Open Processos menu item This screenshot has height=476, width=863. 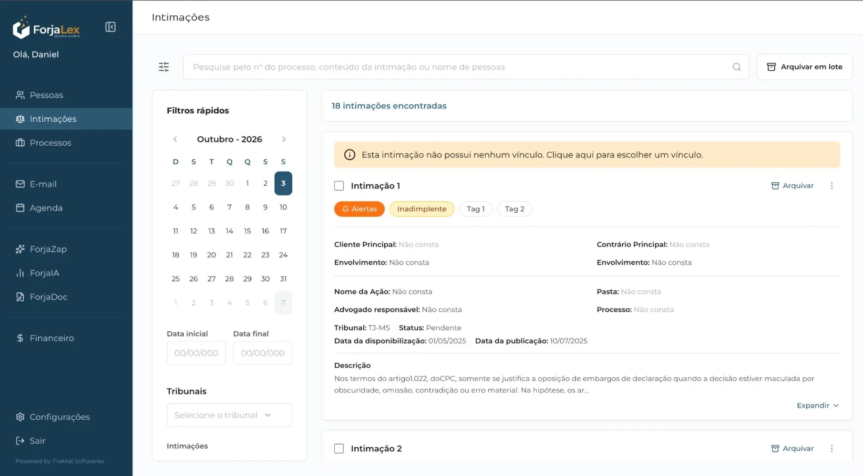point(66,143)
